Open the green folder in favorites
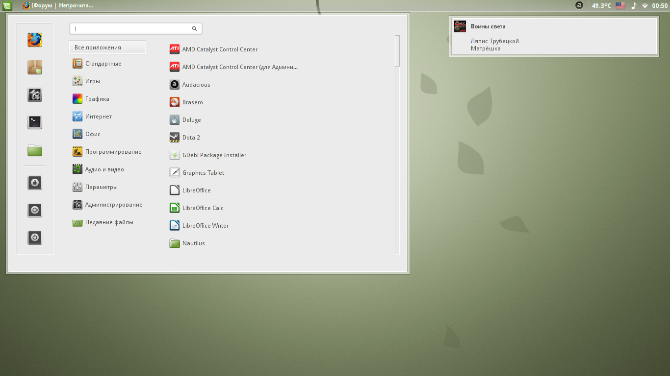This screenshot has height=376, width=670. tap(34, 150)
